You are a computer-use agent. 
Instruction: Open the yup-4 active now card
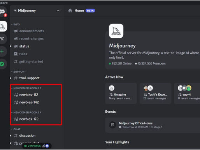click(187, 93)
